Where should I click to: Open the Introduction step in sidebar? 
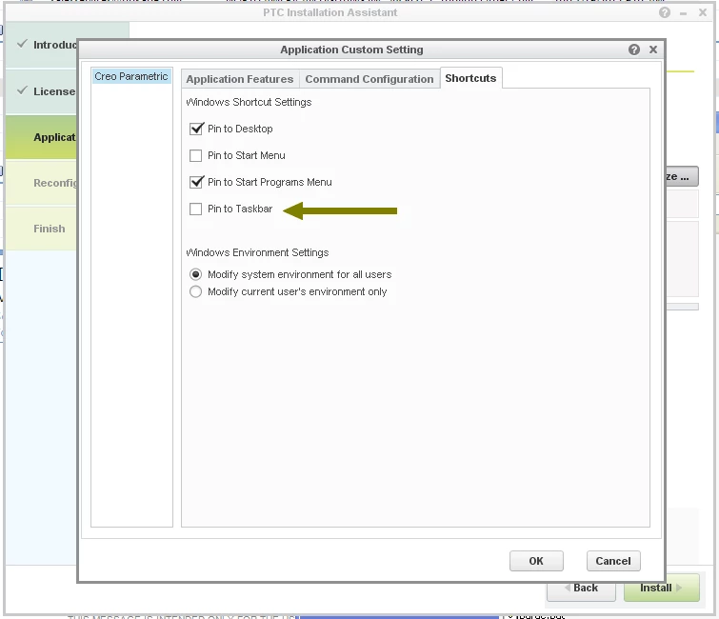pos(41,45)
